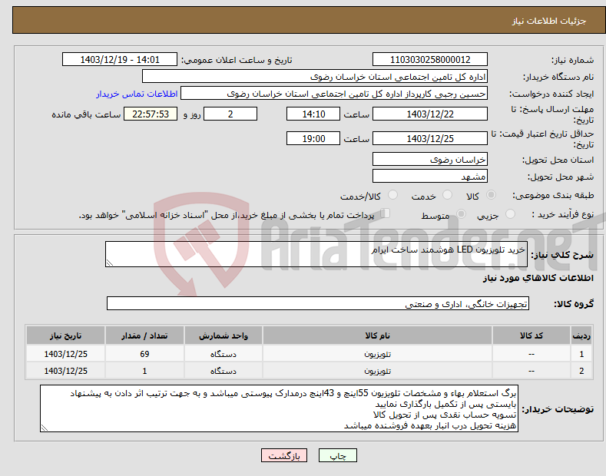This screenshot has width=606, height=476.
Task: Toggle the Islamic treasury payment checkbox
Action: 385,213
